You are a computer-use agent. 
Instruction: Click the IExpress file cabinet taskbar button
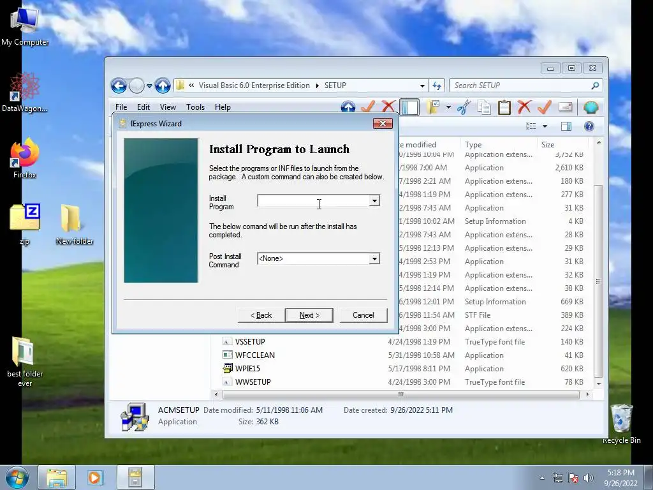coord(135,478)
